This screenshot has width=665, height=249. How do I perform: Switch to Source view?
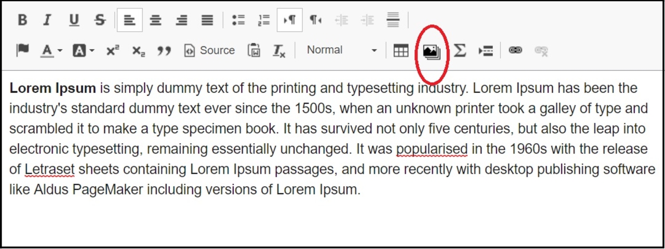click(x=210, y=50)
